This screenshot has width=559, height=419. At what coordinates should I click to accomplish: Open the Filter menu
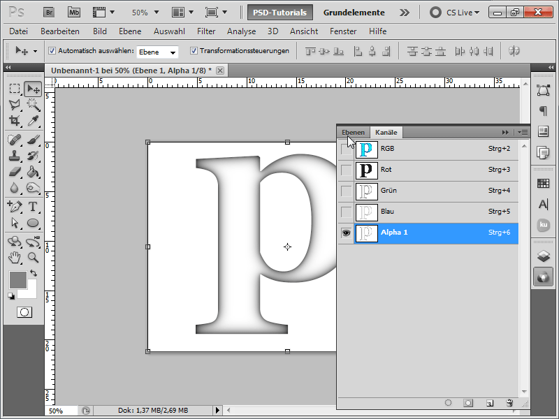(206, 31)
